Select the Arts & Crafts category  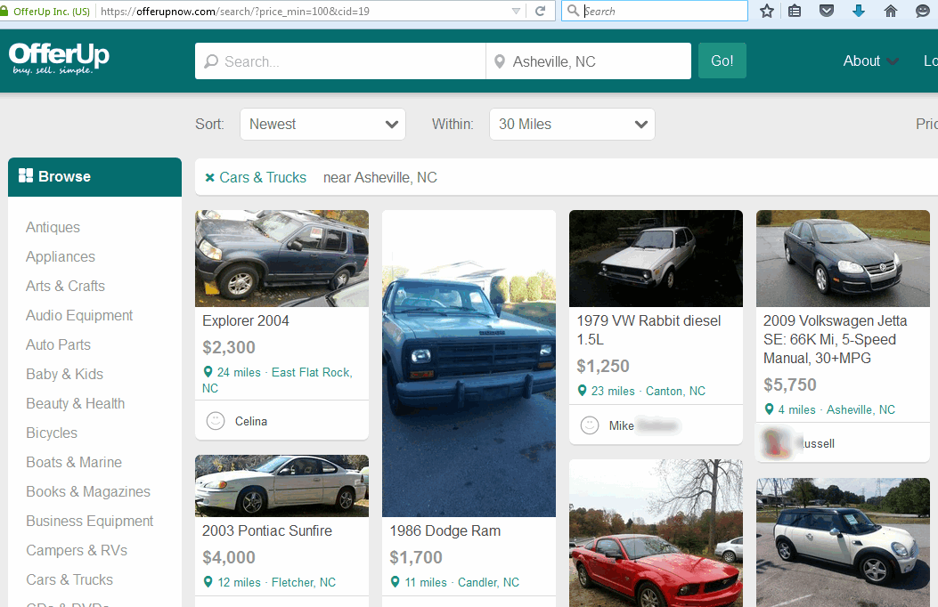coord(65,286)
